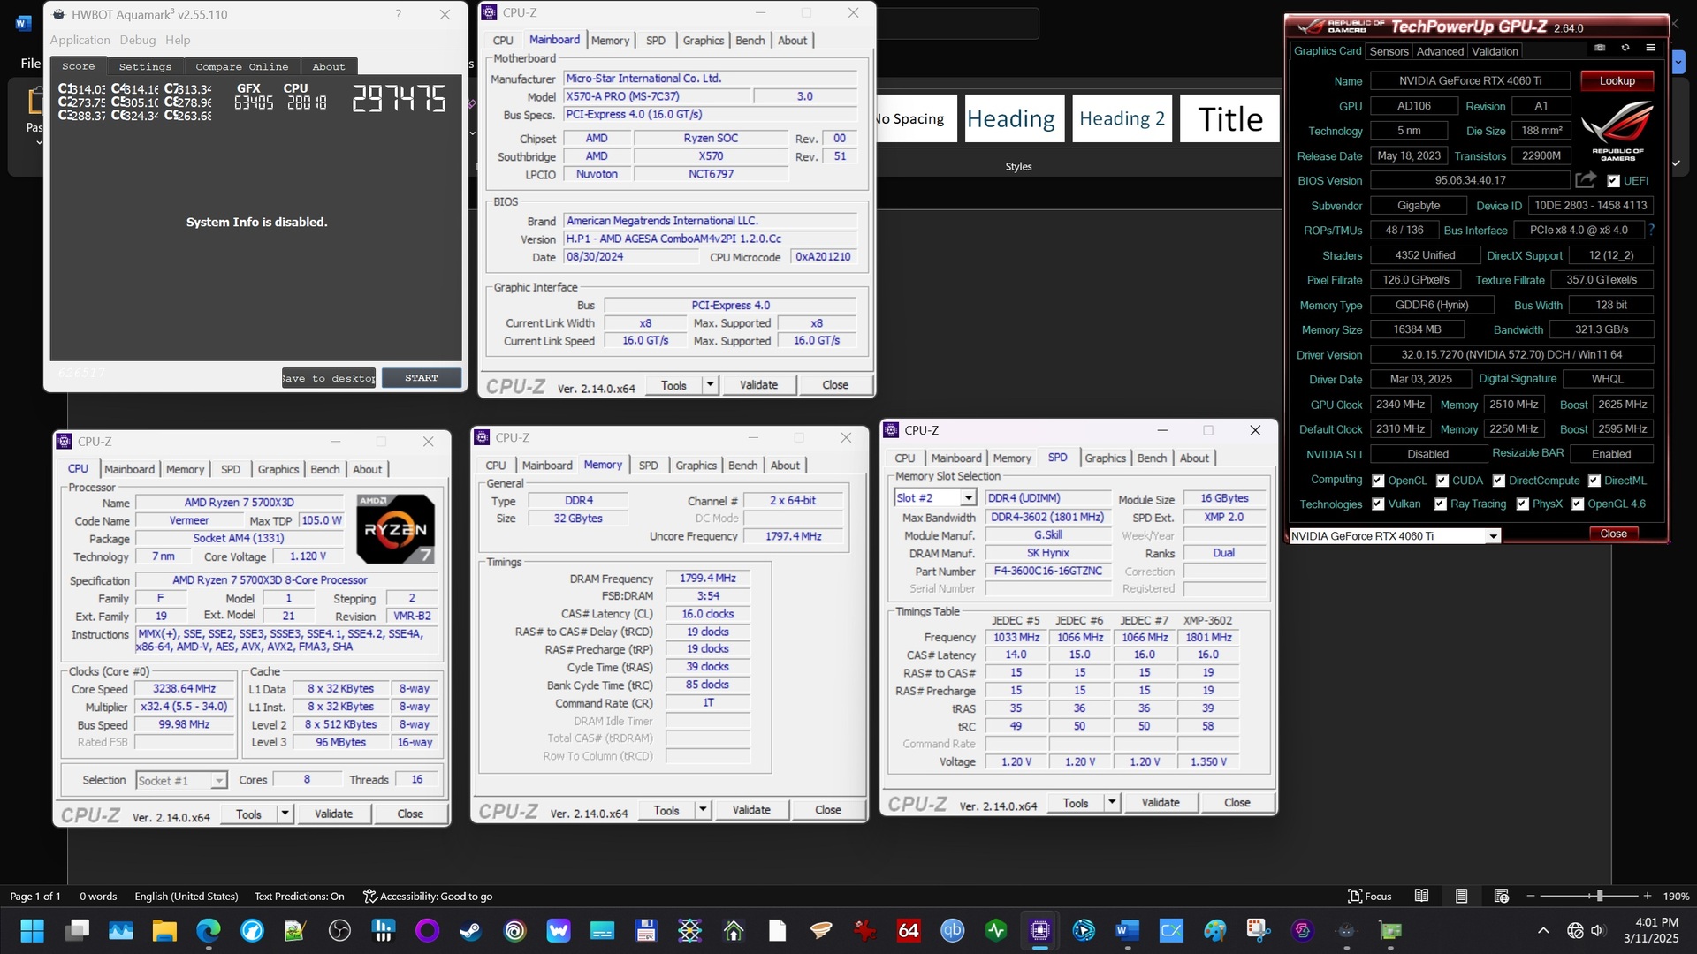Screen dimensions: 1697x954
Task: Click the Word zoom slider handle
Action: (1599, 896)
